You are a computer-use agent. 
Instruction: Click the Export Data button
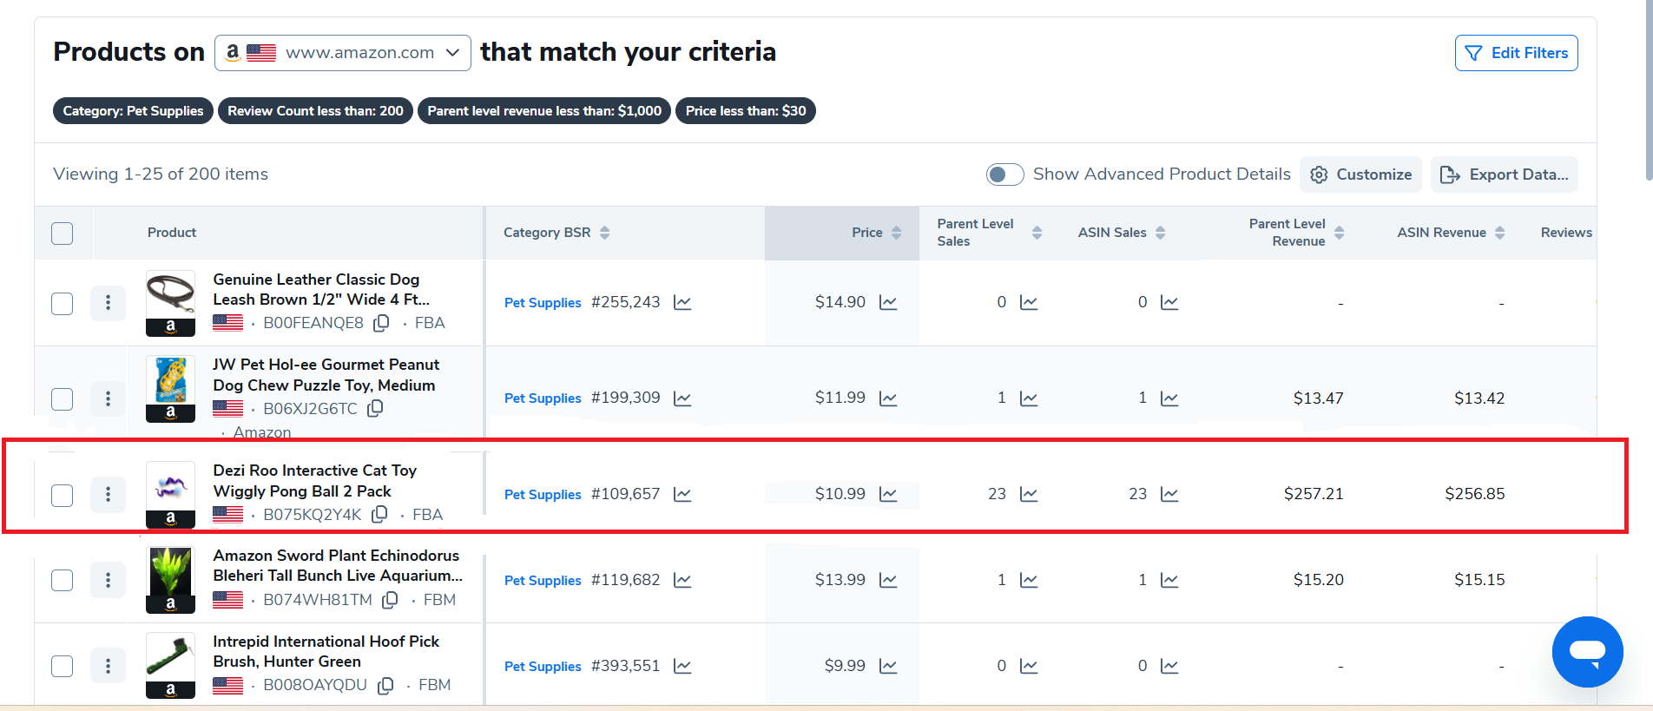click(1504, 174)
